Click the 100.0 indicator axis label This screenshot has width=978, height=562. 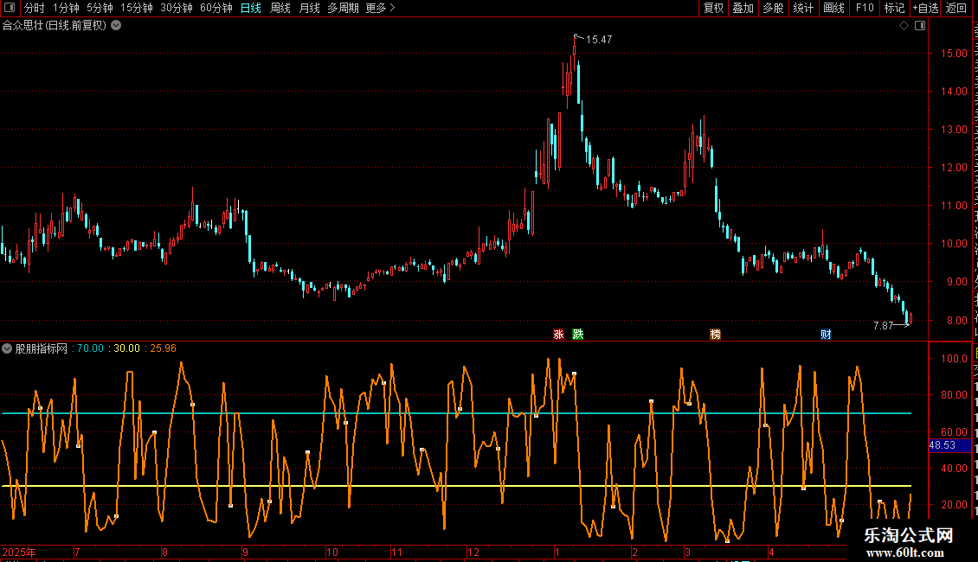(x=955, y=358)
